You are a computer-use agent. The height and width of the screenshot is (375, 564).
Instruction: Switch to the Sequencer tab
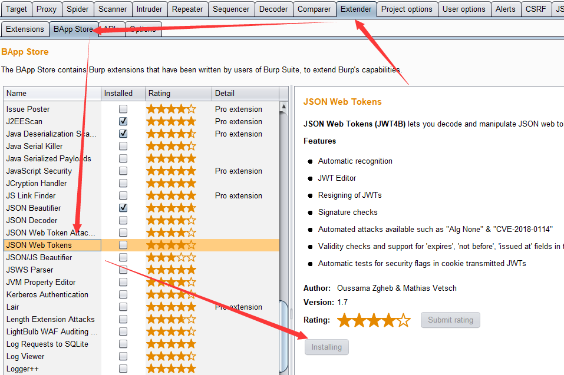(x=231, y=9)
